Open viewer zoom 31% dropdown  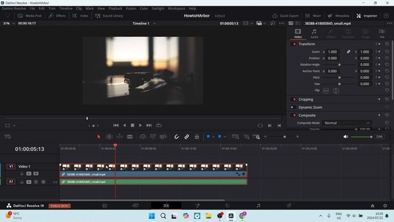9,23
